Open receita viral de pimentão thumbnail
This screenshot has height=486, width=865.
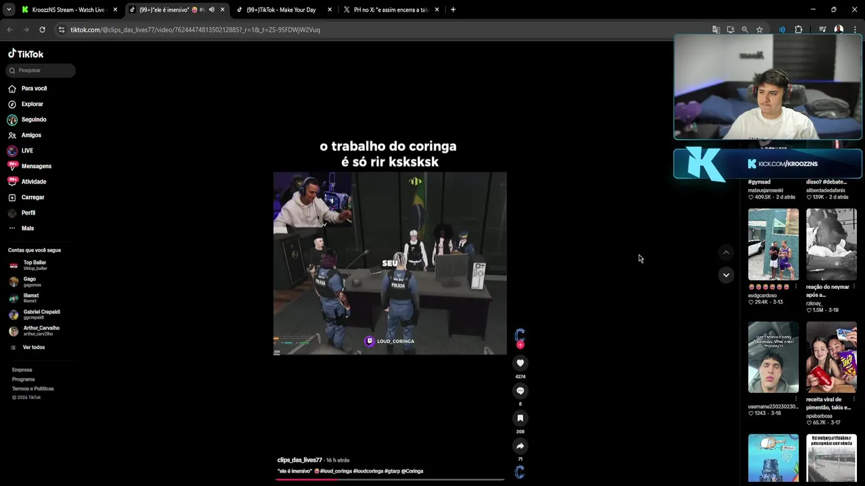tap(831, 357)
